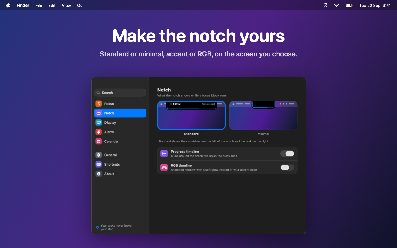Click "Write report" task in Standard preview

[x=208, y=104]
